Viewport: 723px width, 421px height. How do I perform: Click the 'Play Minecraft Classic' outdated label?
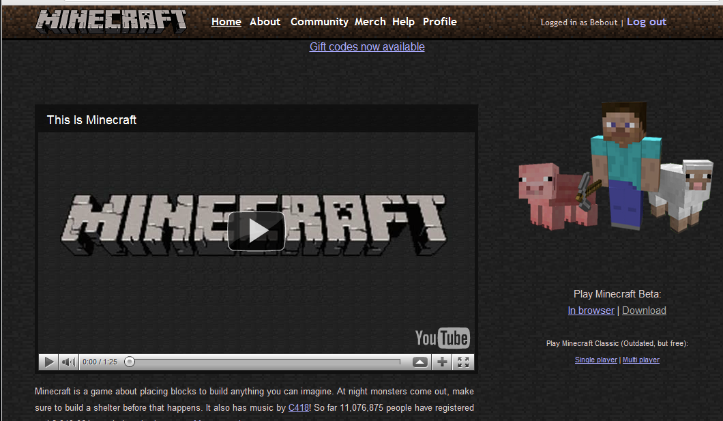617,343
